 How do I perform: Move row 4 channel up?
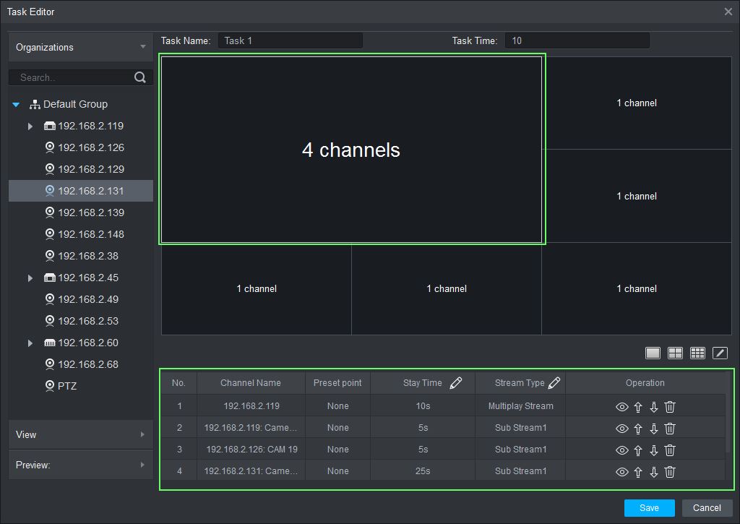pos(638,471)
